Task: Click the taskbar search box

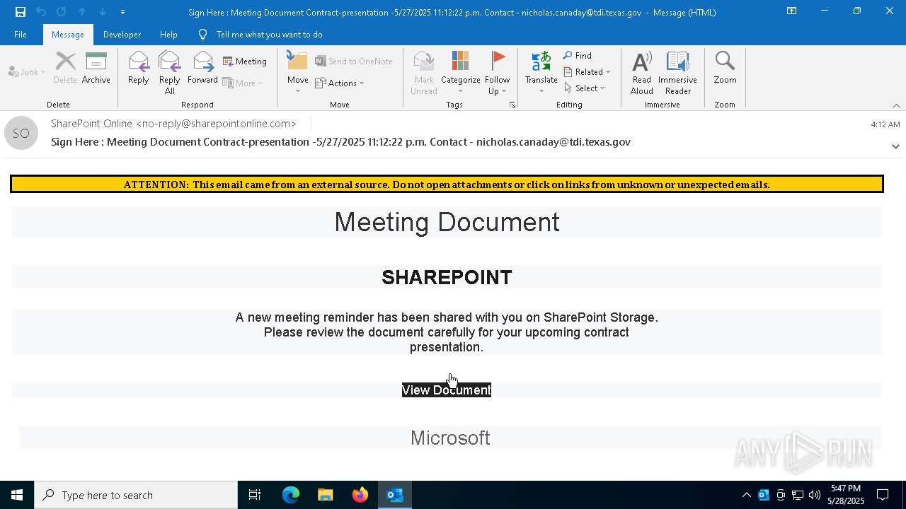Action: click(x=136, y=495)
